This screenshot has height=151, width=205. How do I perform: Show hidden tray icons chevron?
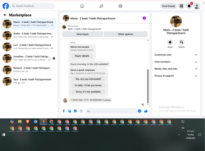pyautogui.click(x=179, y=135)
